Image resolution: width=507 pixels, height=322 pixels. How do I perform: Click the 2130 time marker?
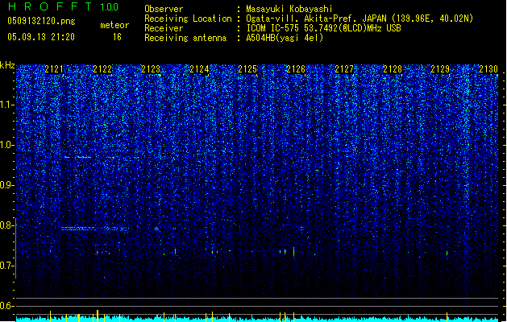[488, 69]
